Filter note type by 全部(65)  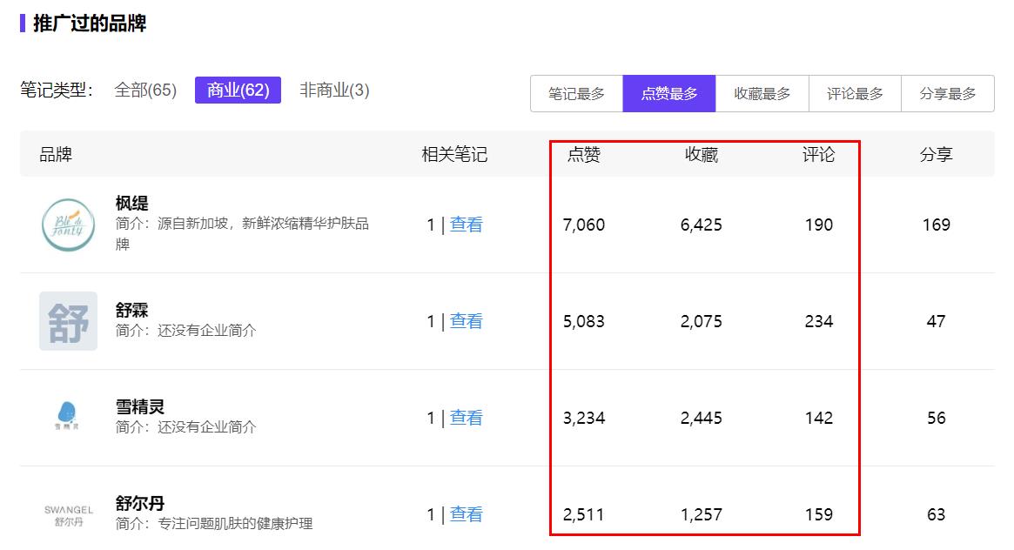click(x=145, y=91)
